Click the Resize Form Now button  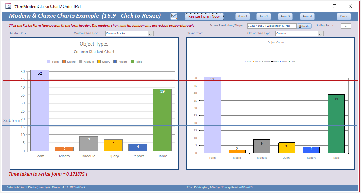pos(204,16)
